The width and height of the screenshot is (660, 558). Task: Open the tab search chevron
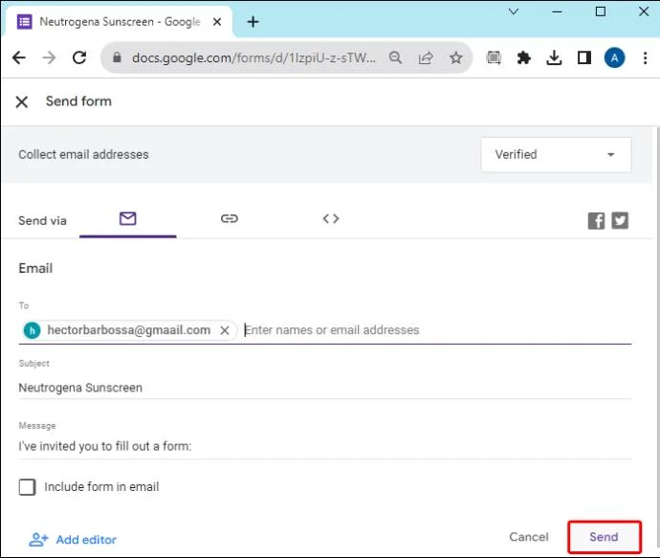click(x=514, y=11)
